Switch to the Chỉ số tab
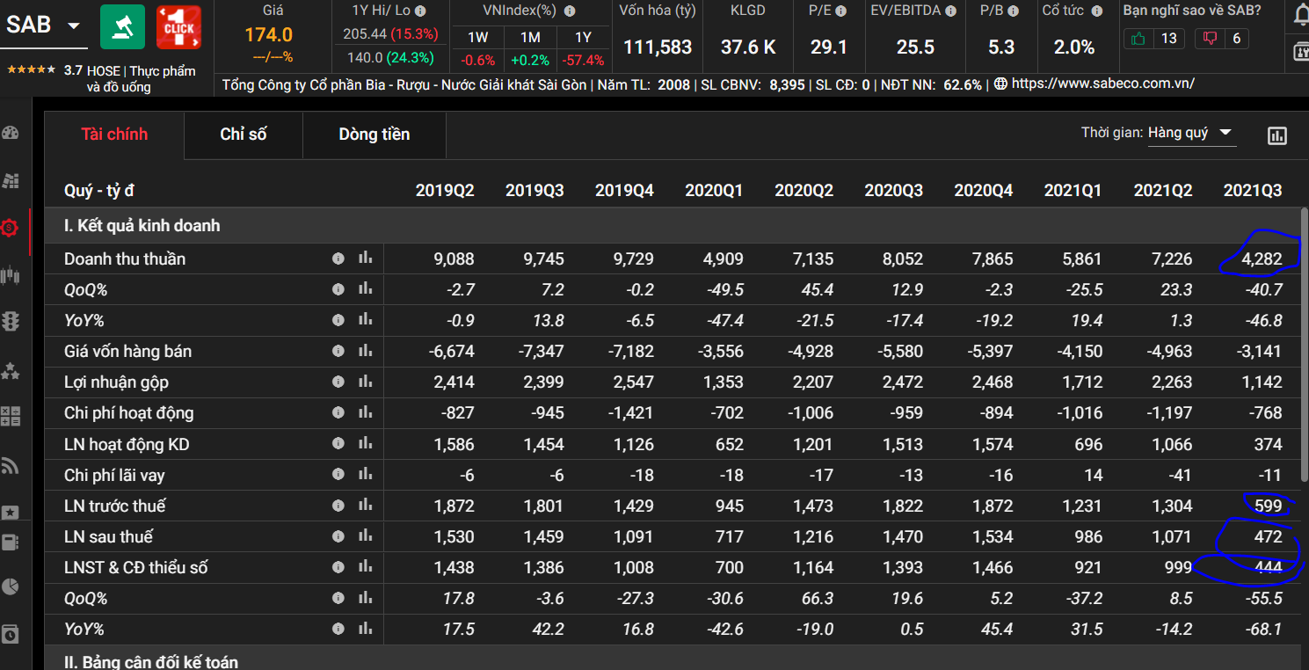This screenshot has width=1309, height=670. tap(244, 135)
